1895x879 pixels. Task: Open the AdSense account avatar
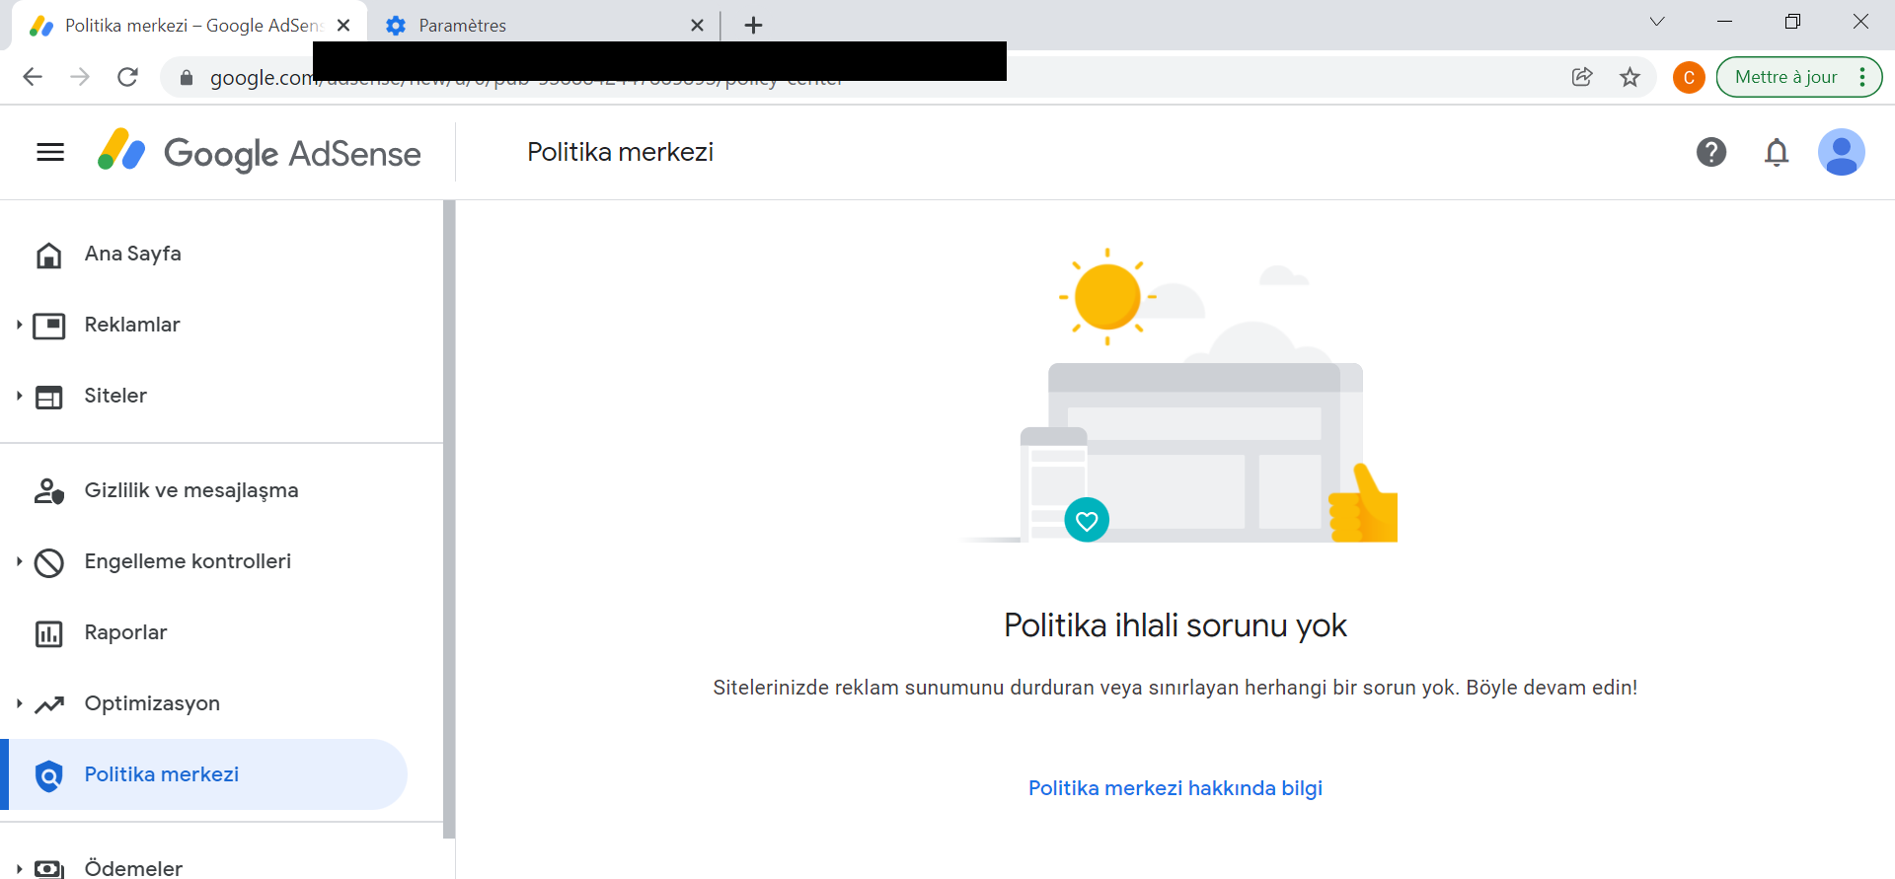click(1842, 152)
